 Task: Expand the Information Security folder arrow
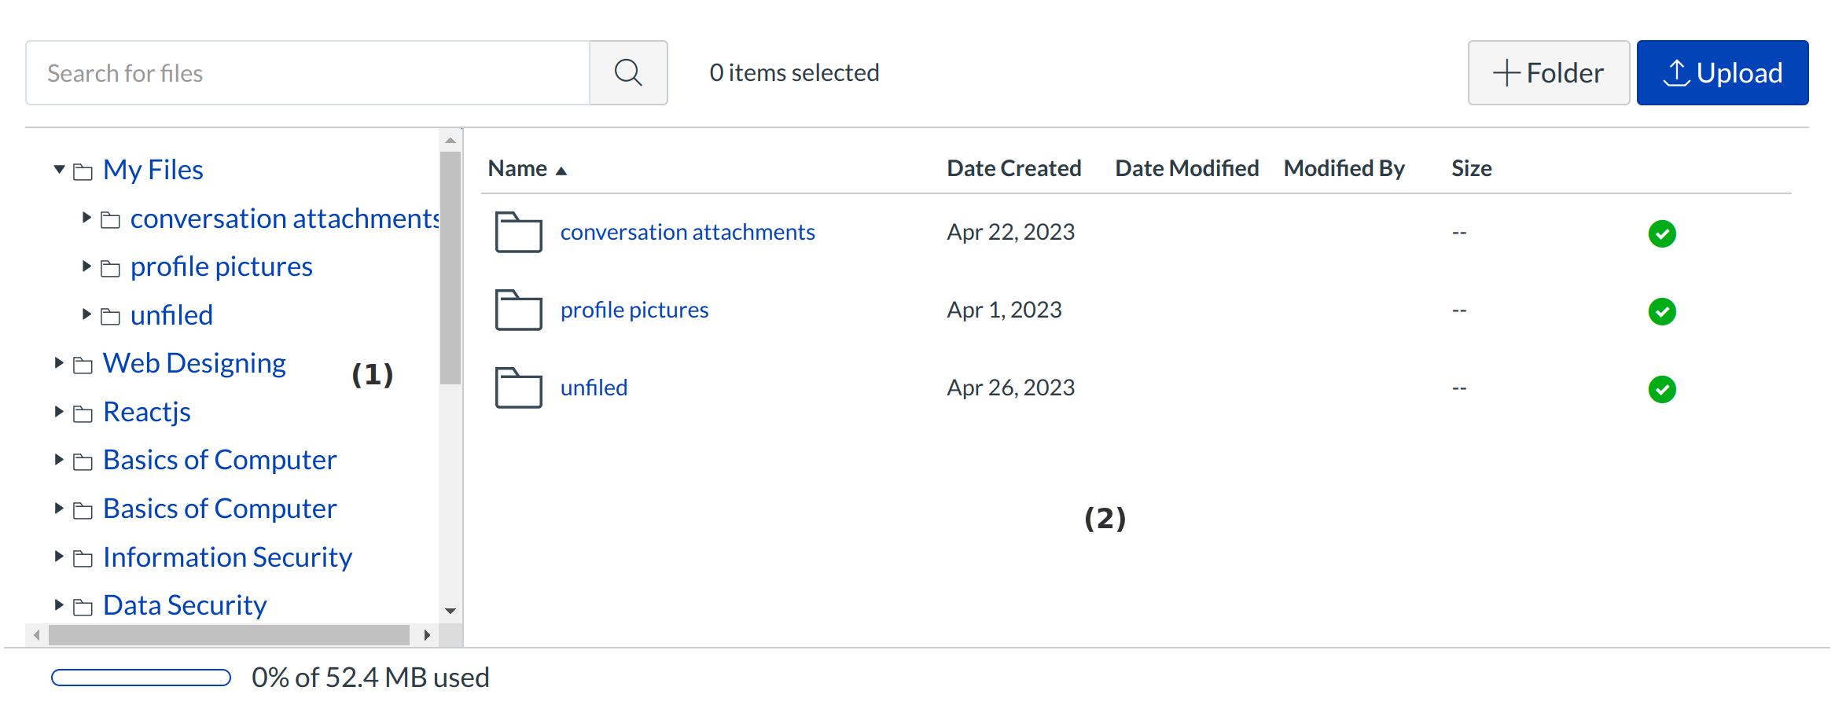point(59,557)
